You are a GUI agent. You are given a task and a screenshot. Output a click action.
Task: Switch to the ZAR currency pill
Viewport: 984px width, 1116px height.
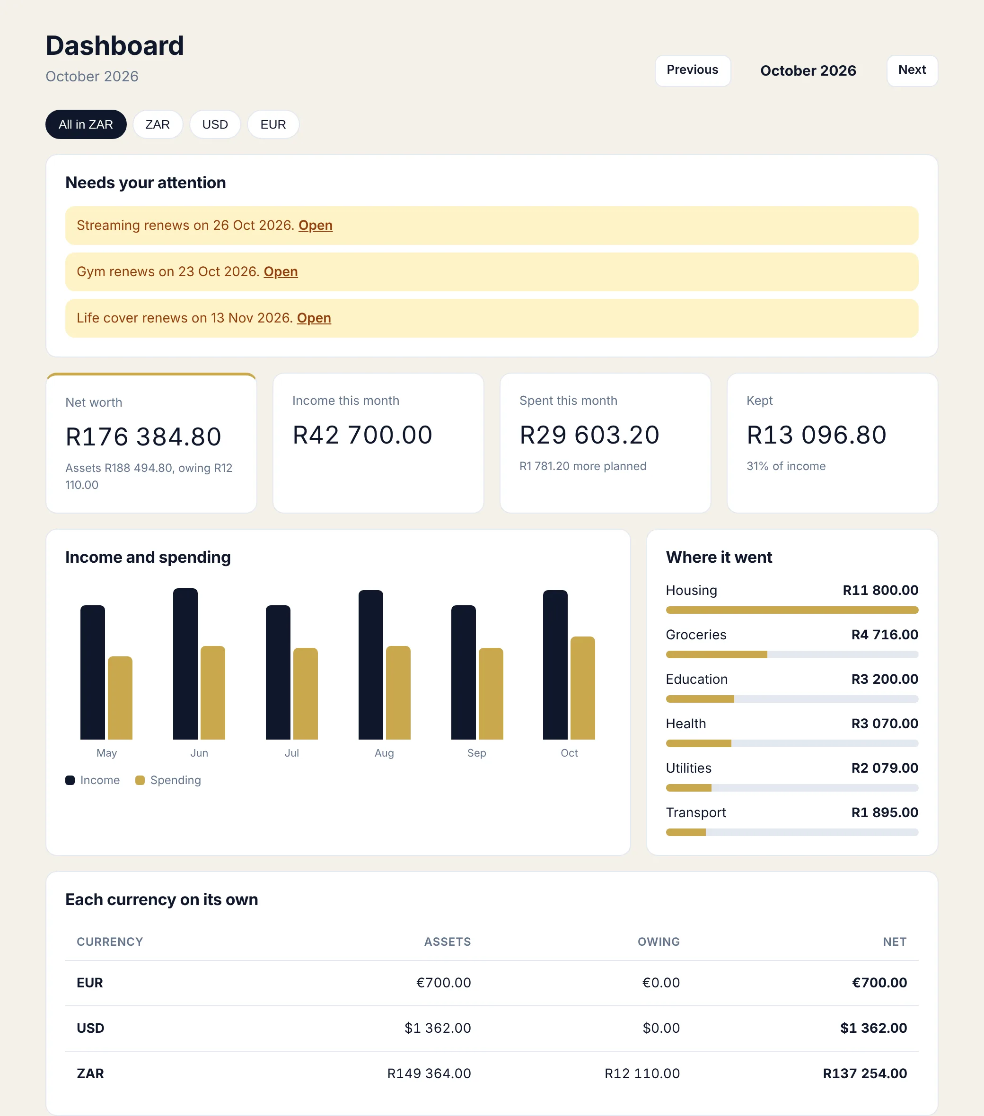(x=158, y=124)
